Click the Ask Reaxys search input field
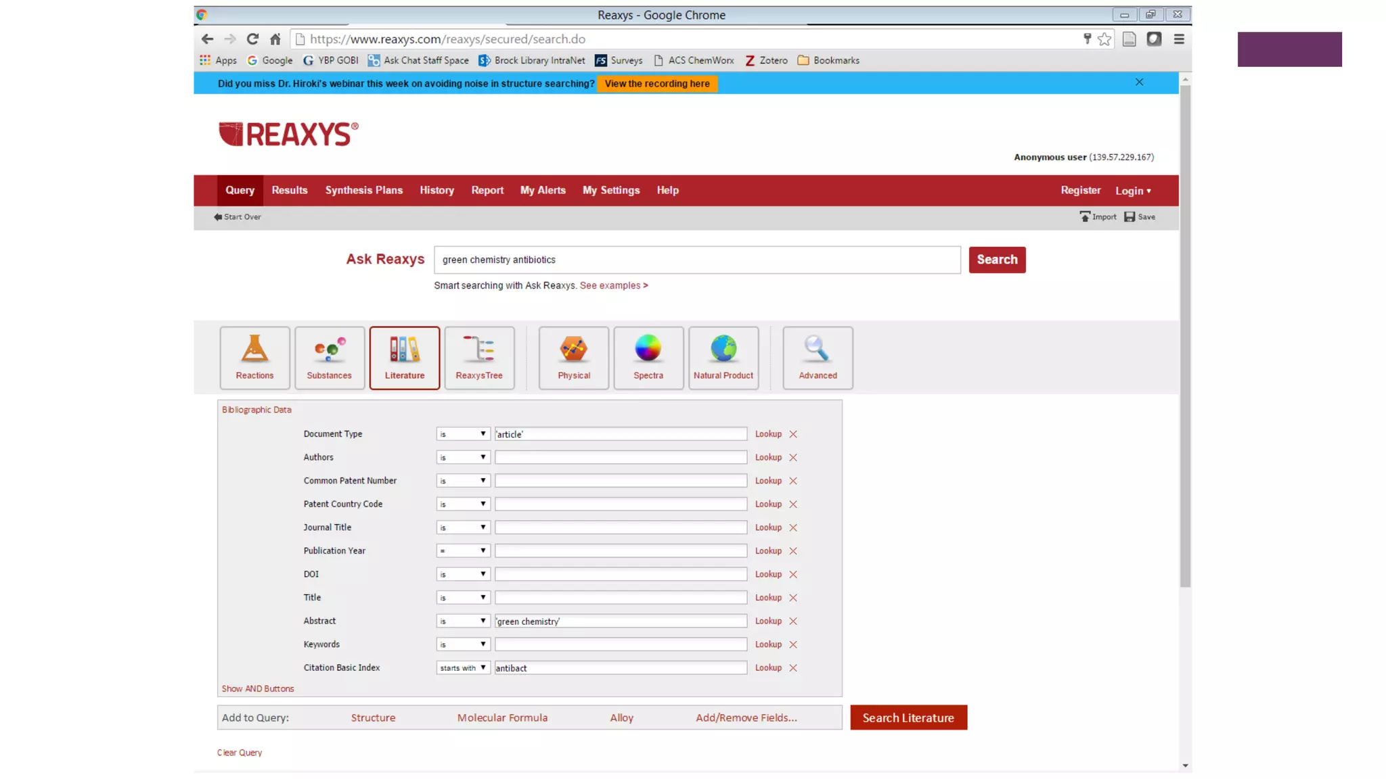 point(697,260)
